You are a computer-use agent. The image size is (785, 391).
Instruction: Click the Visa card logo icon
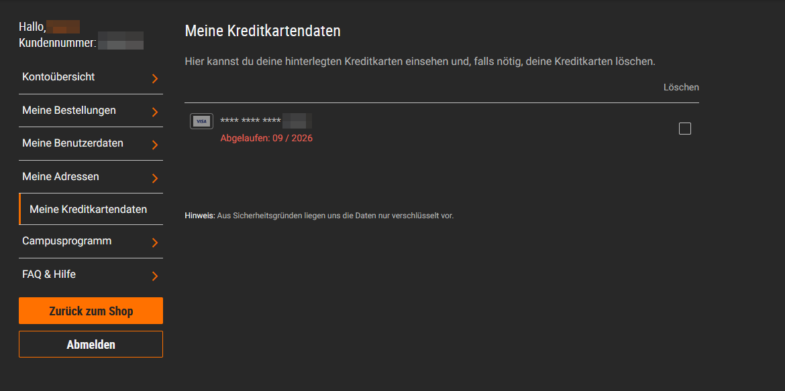coord(201,121)
